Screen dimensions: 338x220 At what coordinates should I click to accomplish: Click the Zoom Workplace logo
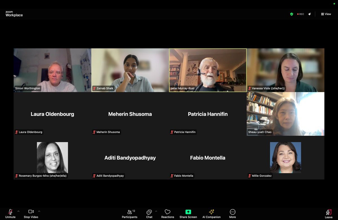14,14
